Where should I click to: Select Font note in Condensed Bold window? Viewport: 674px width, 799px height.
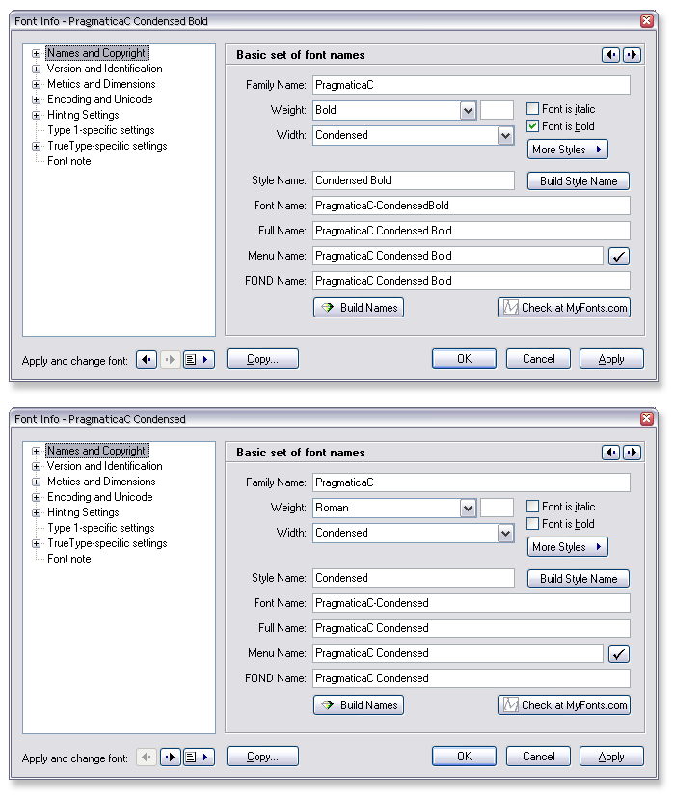pyautogui.click(x=69, y=161)
